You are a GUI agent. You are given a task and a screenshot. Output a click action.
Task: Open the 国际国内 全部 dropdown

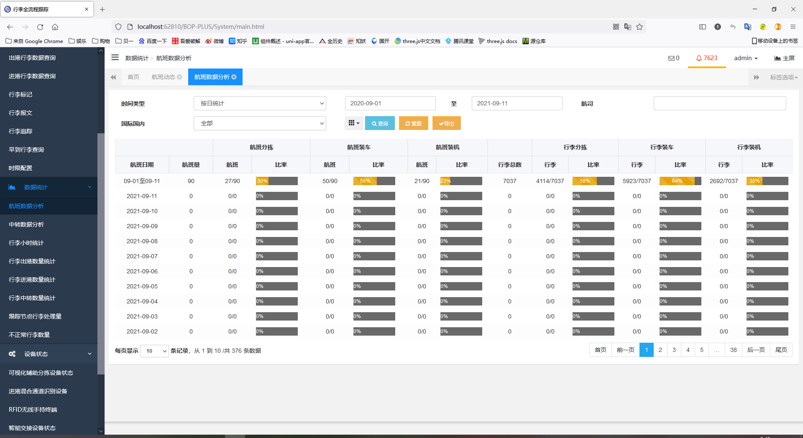coord(259,123)
